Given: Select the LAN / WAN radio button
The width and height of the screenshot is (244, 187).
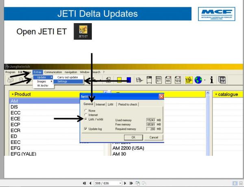Looking at the screenshot, I should [85, 119].
